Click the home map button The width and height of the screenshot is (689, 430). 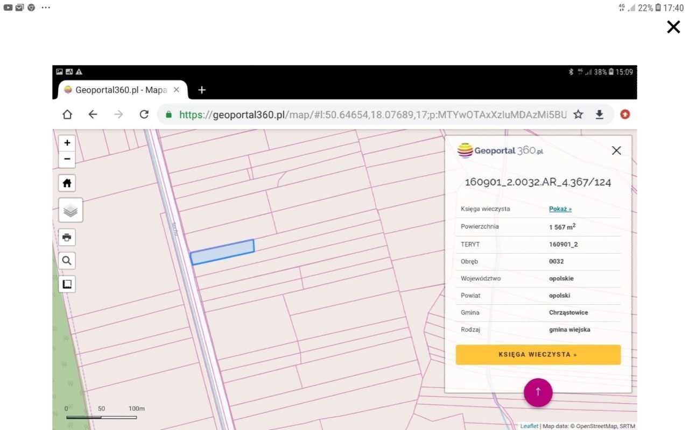point(67,183)
